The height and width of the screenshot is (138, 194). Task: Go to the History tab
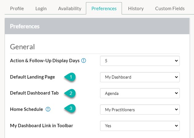[136, 9]
